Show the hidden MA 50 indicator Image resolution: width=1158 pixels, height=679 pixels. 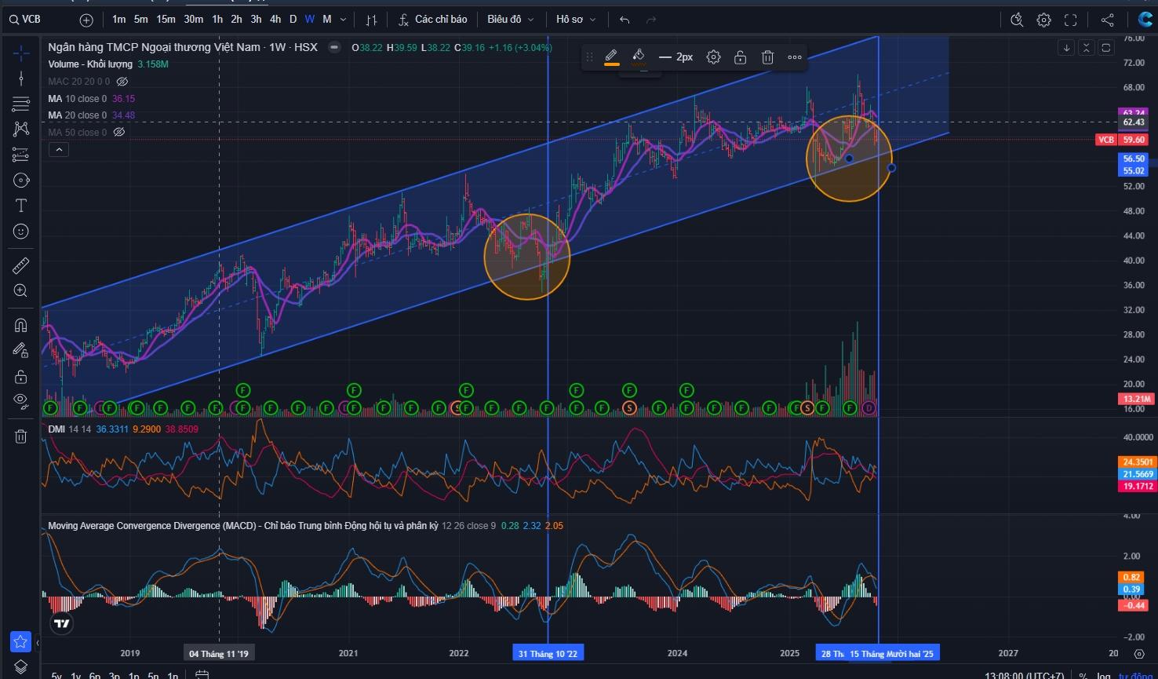[x=119, y=132]
